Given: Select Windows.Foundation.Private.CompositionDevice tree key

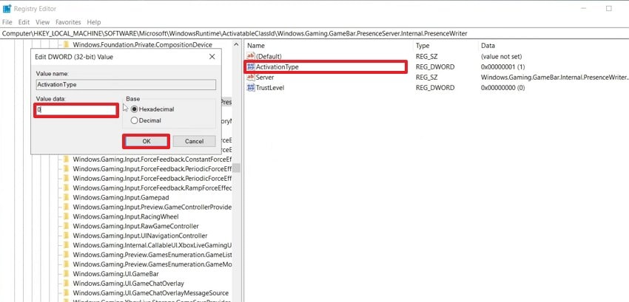Looking at the screenshot, I should [x=142, y=44].
